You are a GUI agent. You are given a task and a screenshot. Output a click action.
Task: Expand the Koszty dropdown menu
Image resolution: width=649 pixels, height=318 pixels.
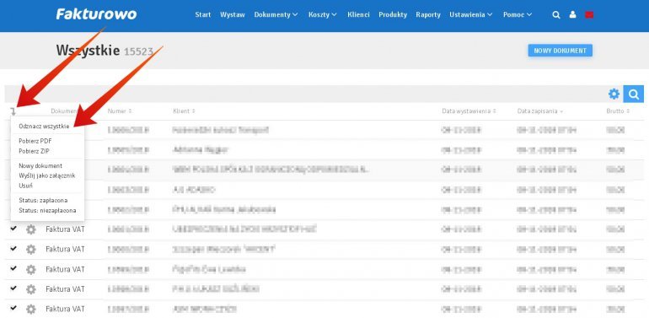point(323,14)
